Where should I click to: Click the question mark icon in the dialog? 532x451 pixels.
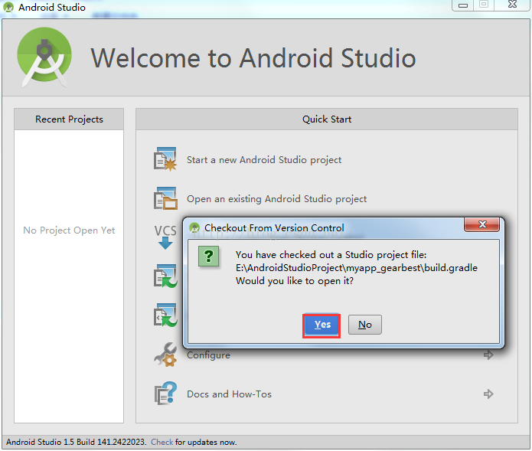pos(208,257)
